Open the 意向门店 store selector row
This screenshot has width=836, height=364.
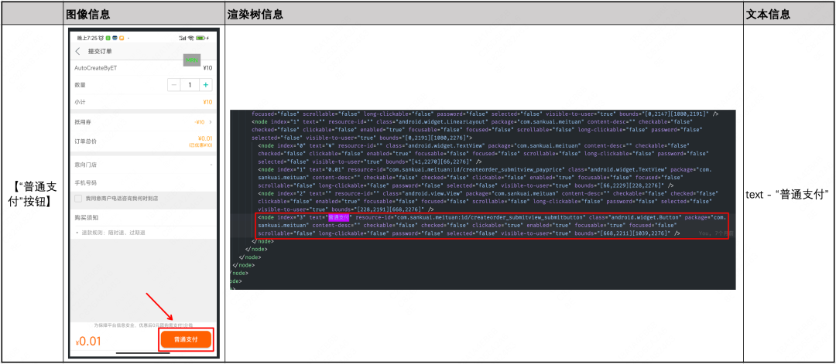point(143,165)
